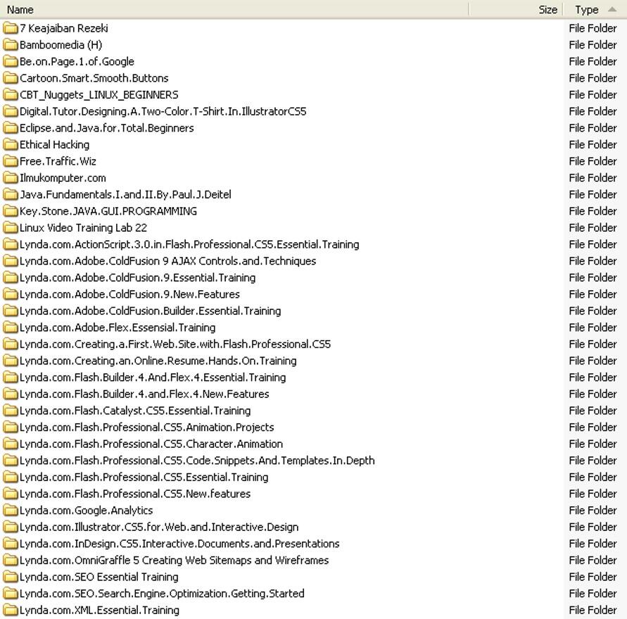
Task: Select OmniGraffle 5 Creating Web Sitemaps folder name
Action: 175,560
